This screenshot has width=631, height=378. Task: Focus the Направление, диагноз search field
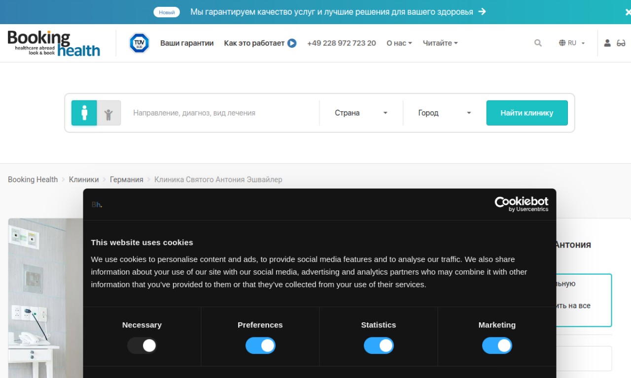click(x=222, y=113)
